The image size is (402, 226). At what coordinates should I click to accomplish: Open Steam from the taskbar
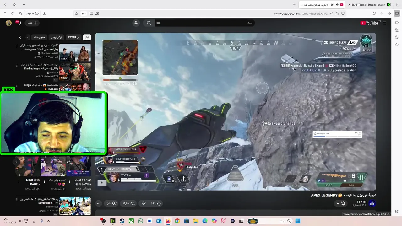(122, 221)
